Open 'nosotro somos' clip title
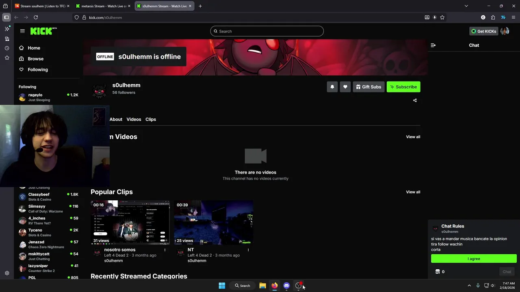This screenshot has width=520, height=292. pyautogui.click(x=120, y=250)
